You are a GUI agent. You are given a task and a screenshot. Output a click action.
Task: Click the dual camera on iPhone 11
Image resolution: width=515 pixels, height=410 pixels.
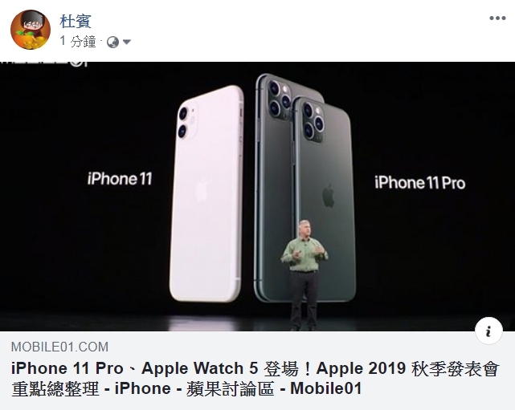pos(188,121)
